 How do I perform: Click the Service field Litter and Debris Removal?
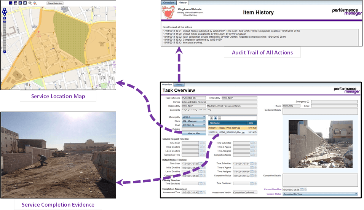[219, 102]
